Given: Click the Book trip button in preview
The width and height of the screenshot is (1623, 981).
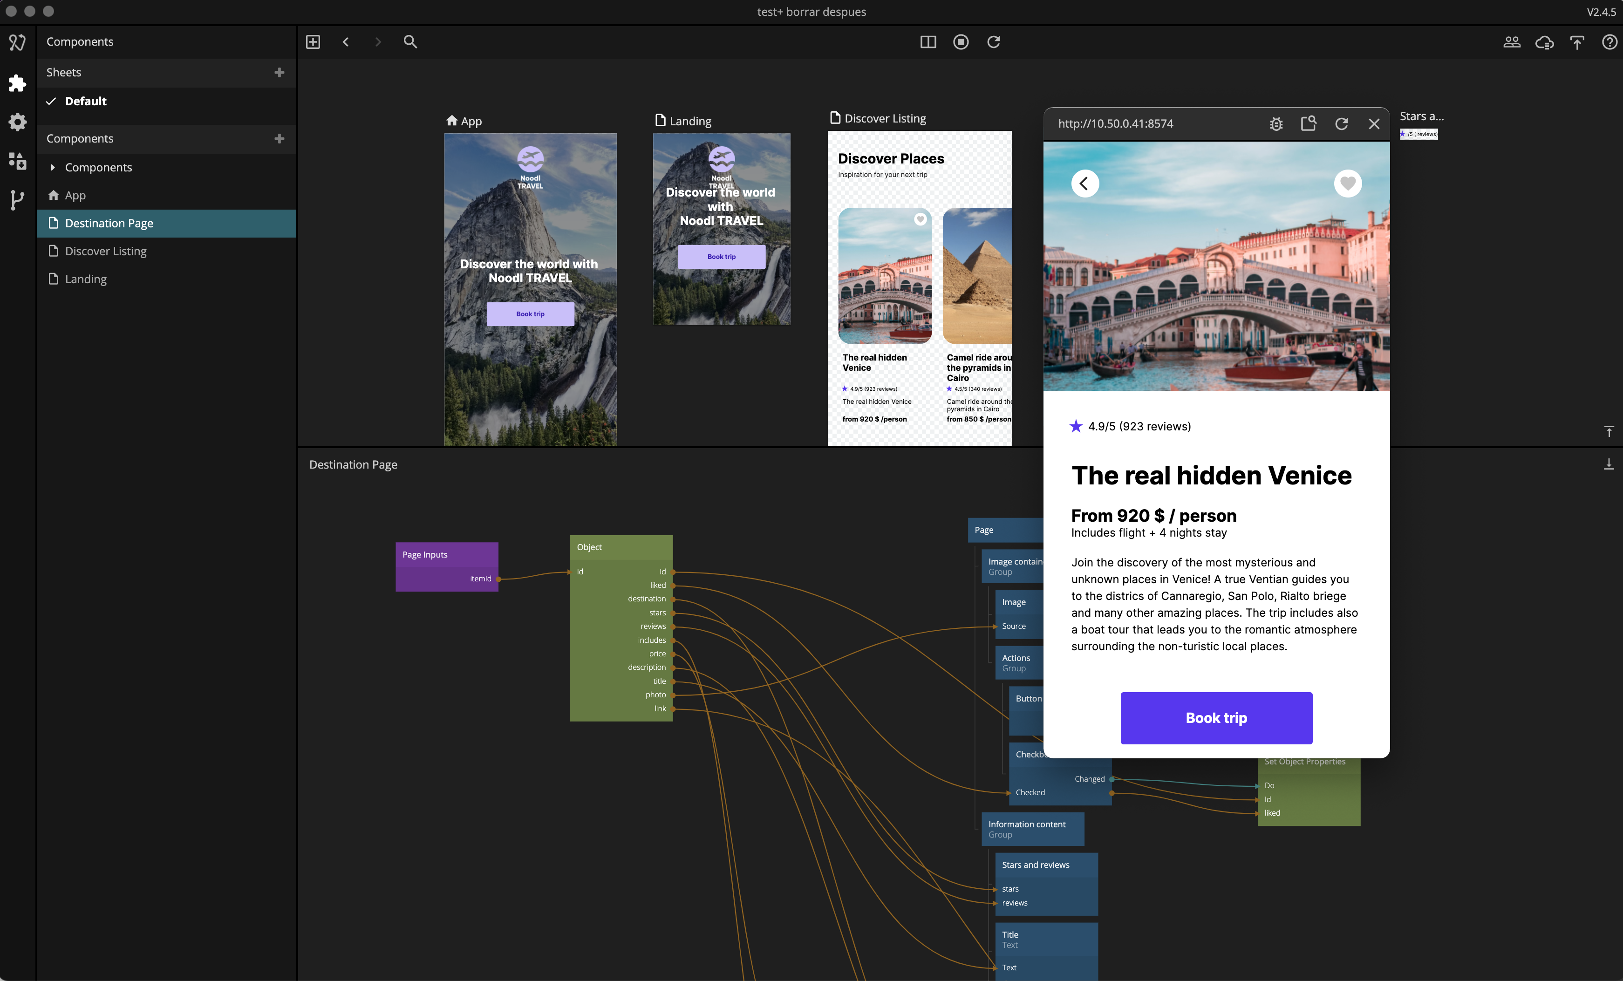Looking at the screenshot, I should tap(1216, 717).
